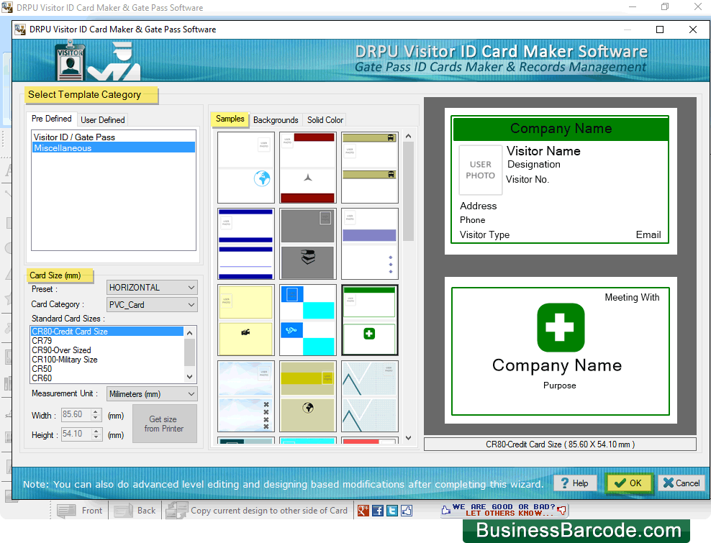Select CR79 card size
The image size is (711, 543).
pos(107,340)
